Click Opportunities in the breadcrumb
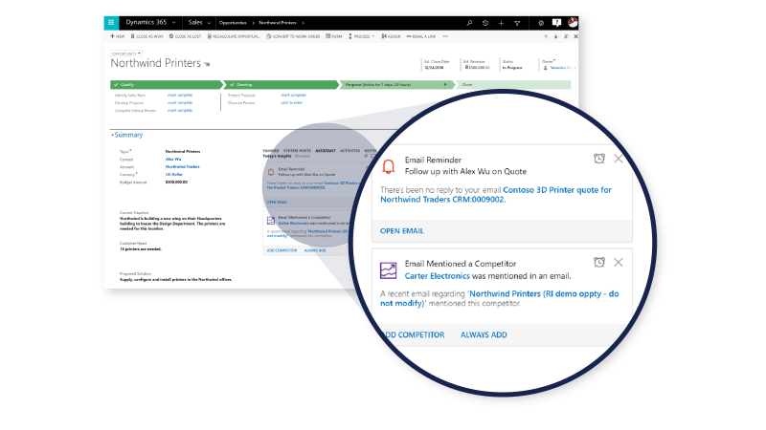766x430 pixels. [233, 23]
